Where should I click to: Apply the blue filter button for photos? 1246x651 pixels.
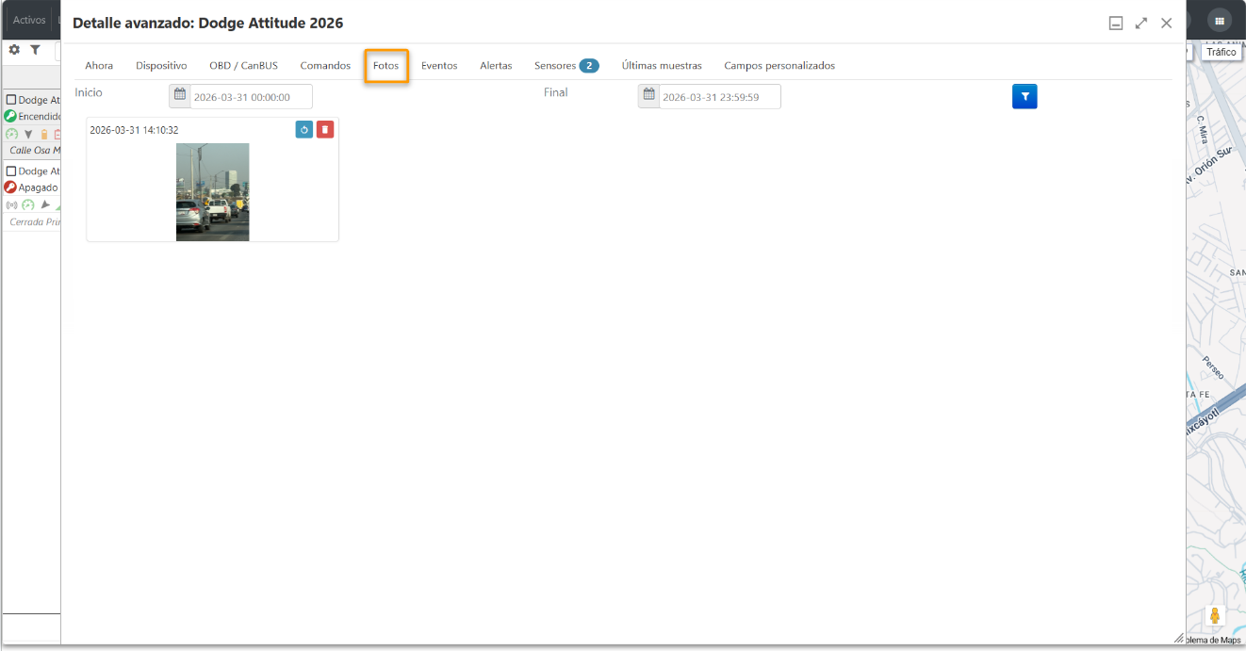click(x=1025, y=96)
